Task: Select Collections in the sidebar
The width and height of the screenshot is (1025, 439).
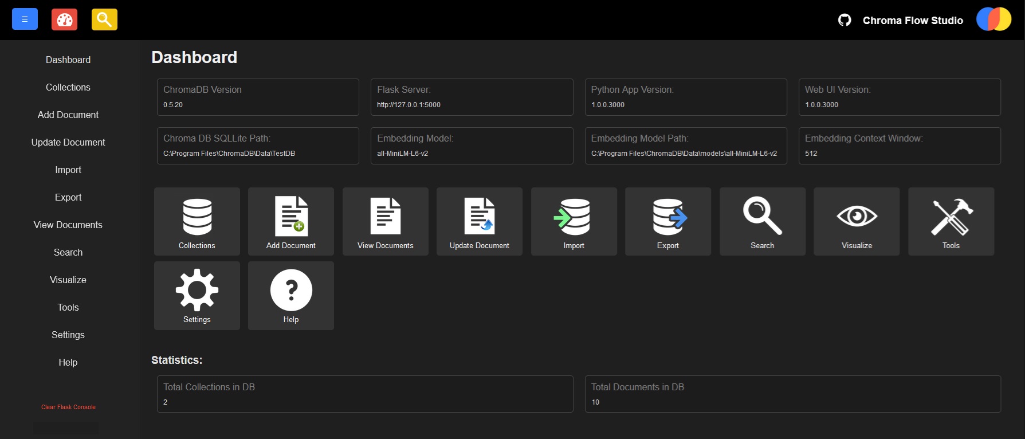Action: [x=68, y=87]
